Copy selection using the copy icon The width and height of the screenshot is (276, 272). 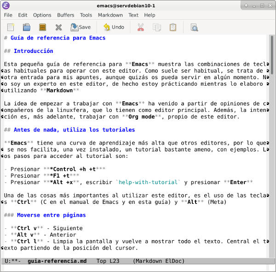click(x=157, y=27)
